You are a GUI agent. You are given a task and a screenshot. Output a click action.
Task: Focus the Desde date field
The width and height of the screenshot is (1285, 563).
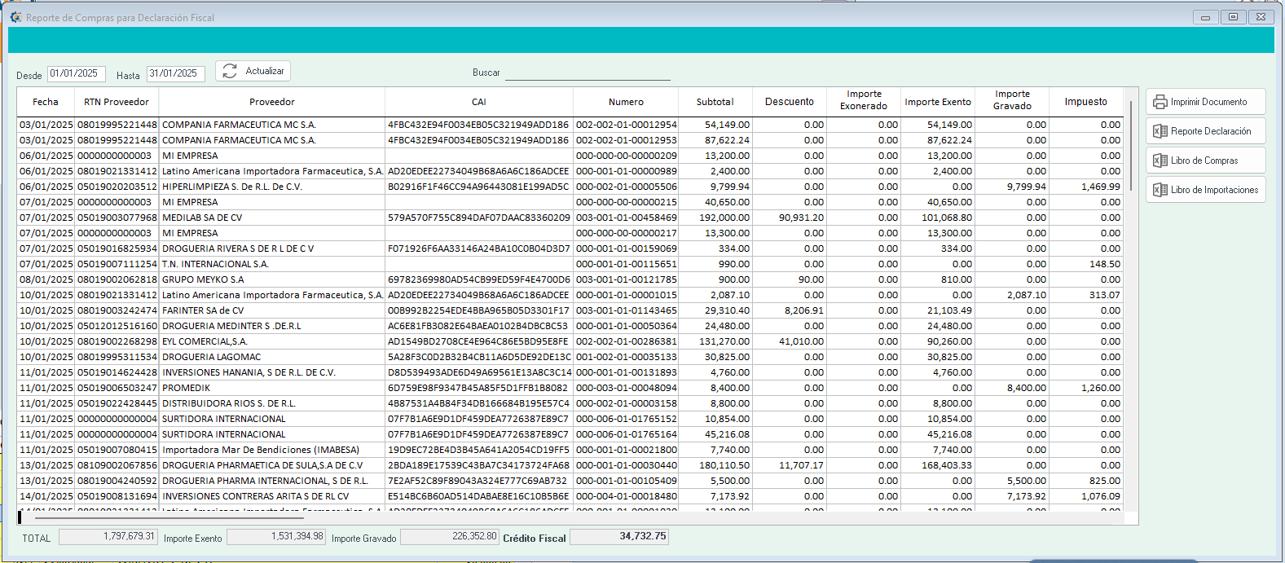(76, 74)
